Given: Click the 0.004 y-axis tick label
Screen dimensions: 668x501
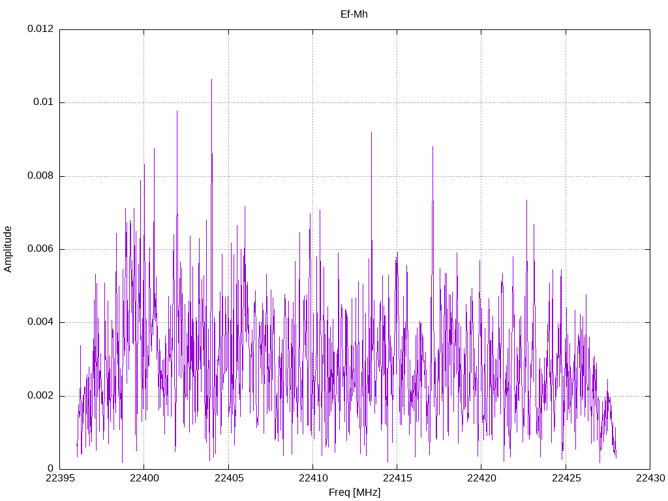Looking at the screenshot, I should click(x=40, y=322).
